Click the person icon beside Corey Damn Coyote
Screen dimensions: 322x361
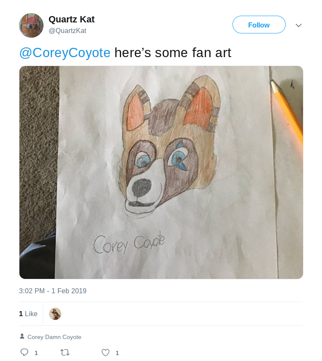(22, 336)
